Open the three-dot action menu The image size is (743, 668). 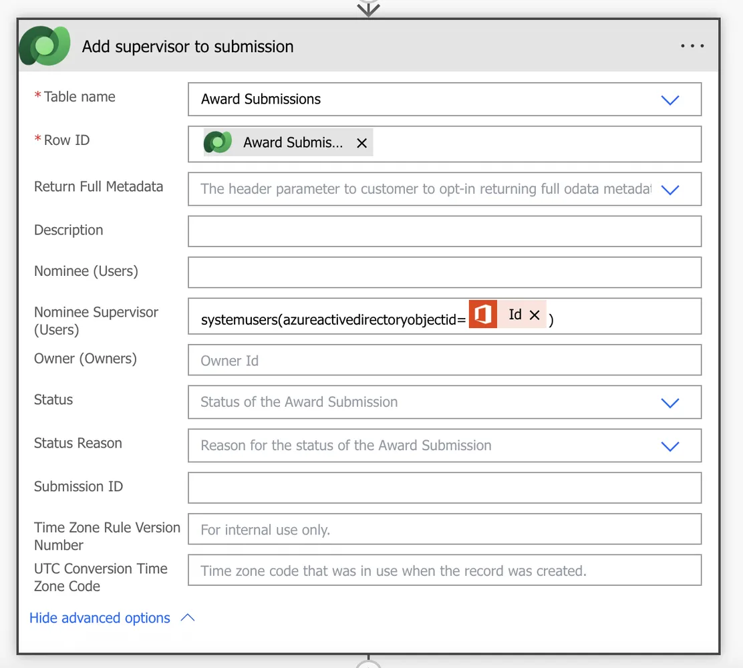[x=692, y=46]
